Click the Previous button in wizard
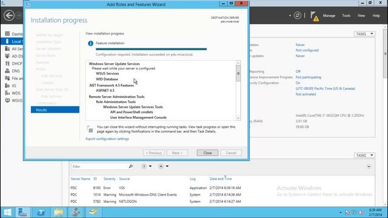This screenshot has width=388, height=218. (x=153, y=153)
